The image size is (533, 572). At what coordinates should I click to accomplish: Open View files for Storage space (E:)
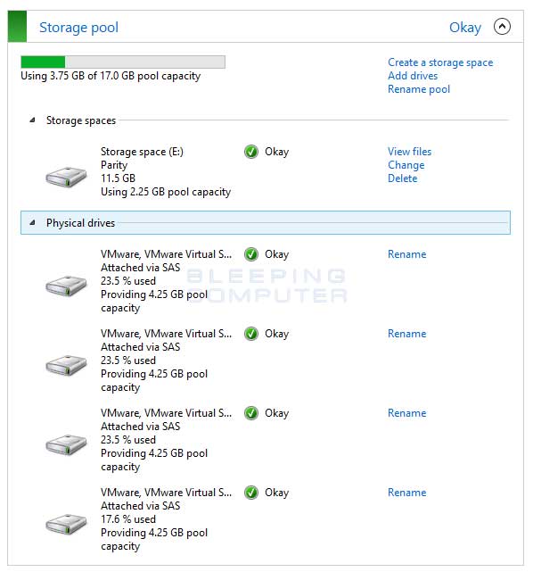409,152
